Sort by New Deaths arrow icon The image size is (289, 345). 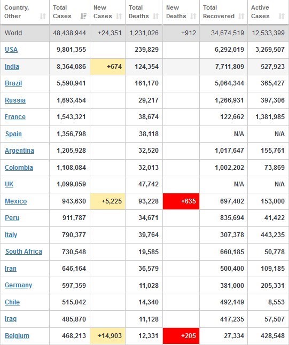pyautogui.click(x=193, y=16)
